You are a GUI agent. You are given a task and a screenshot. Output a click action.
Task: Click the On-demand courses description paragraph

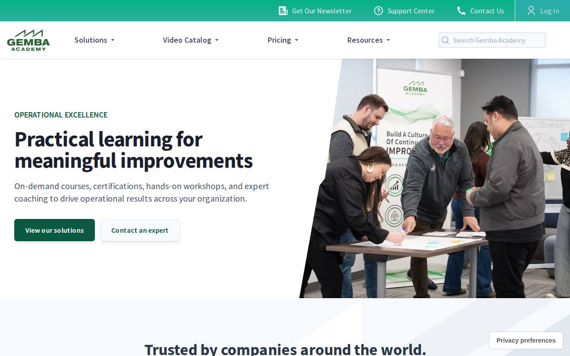pos(142,192)
